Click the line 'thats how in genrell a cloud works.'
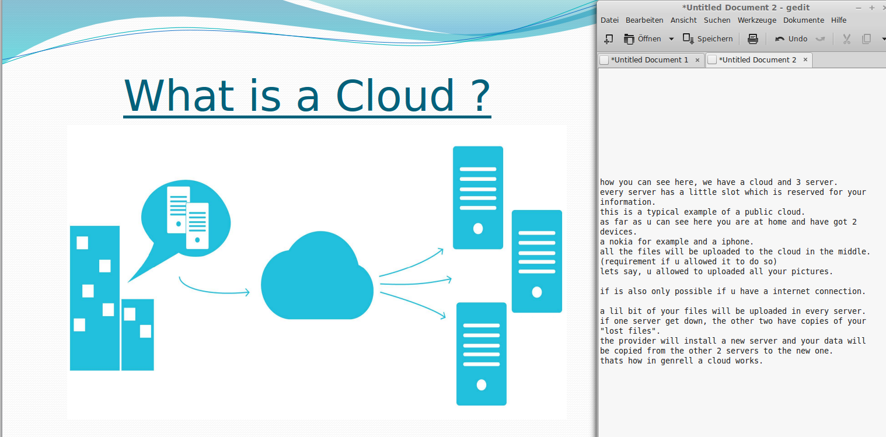The width and height of the screenshot is (886, 437). (x=681, y=361)
